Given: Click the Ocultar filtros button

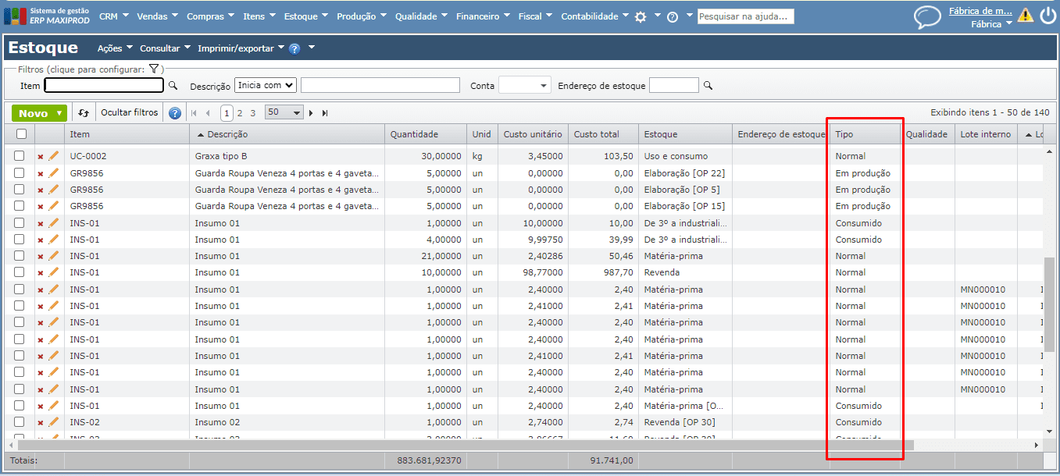Looking at the screenshot, I should click(x=130, y=113).
